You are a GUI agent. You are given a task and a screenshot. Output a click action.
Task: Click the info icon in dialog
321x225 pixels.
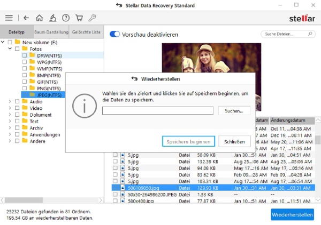click(x=85, y=106)
